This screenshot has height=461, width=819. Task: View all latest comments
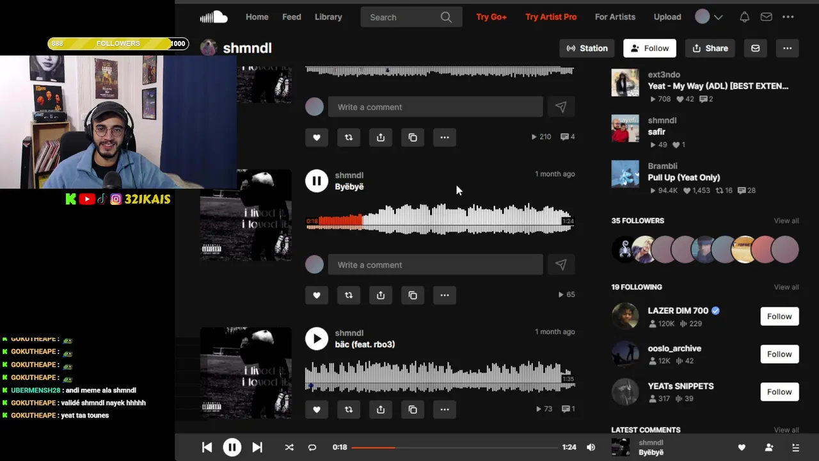786,430
